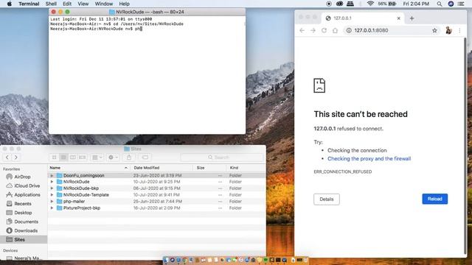Click the Finder forward button
Viewport: 472px width, 265px height.
(x=16, y=157)
